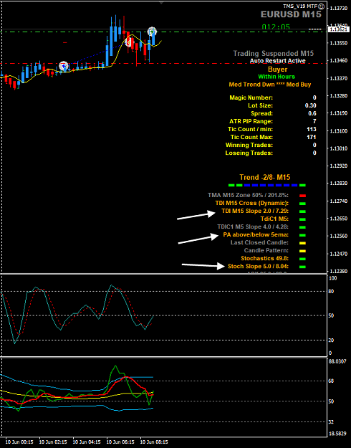
Task: Click the Spread value 0.6
Action: click(x=312, y=113)
